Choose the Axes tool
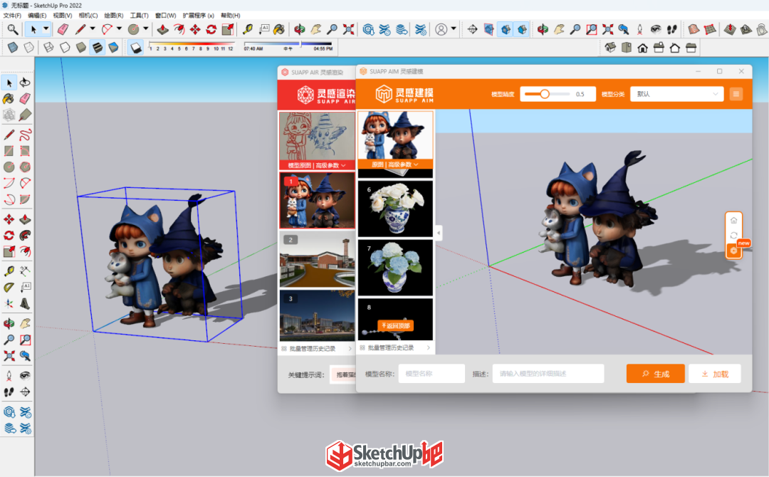Screen dimensions: 769x477 click(x=9, y=303)
